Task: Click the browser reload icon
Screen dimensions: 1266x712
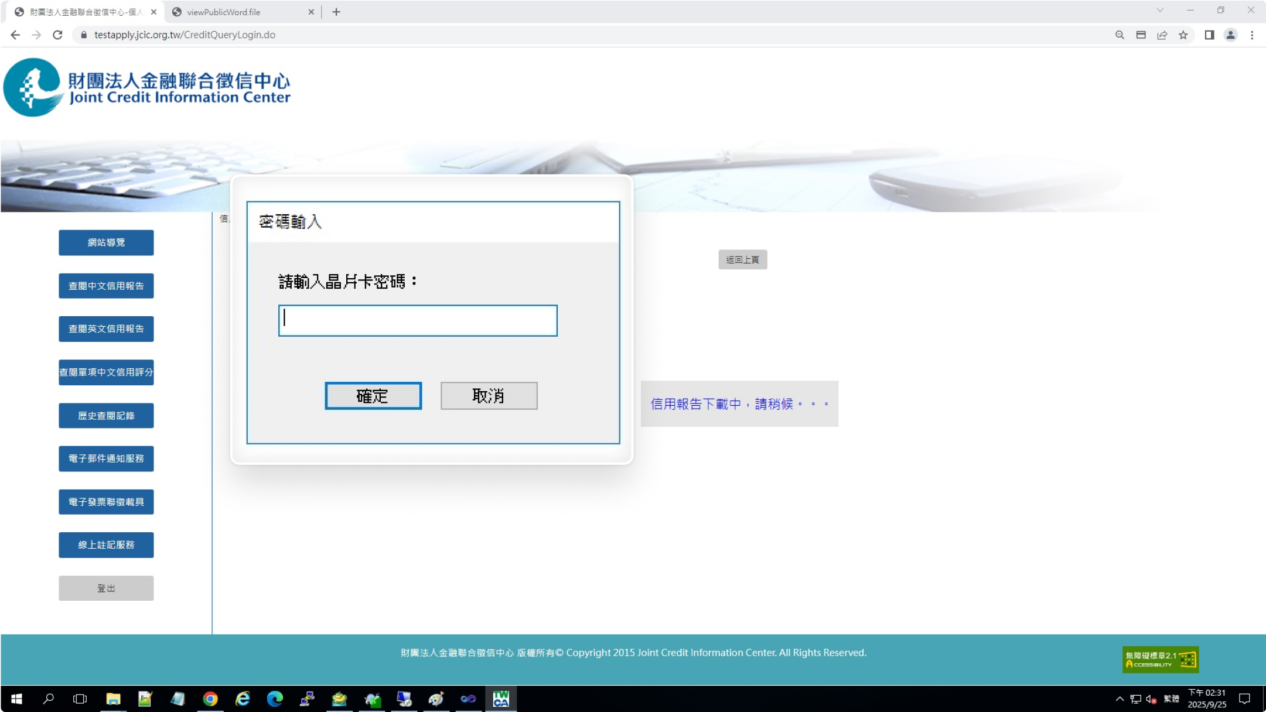Action: [x=57, y=35]
